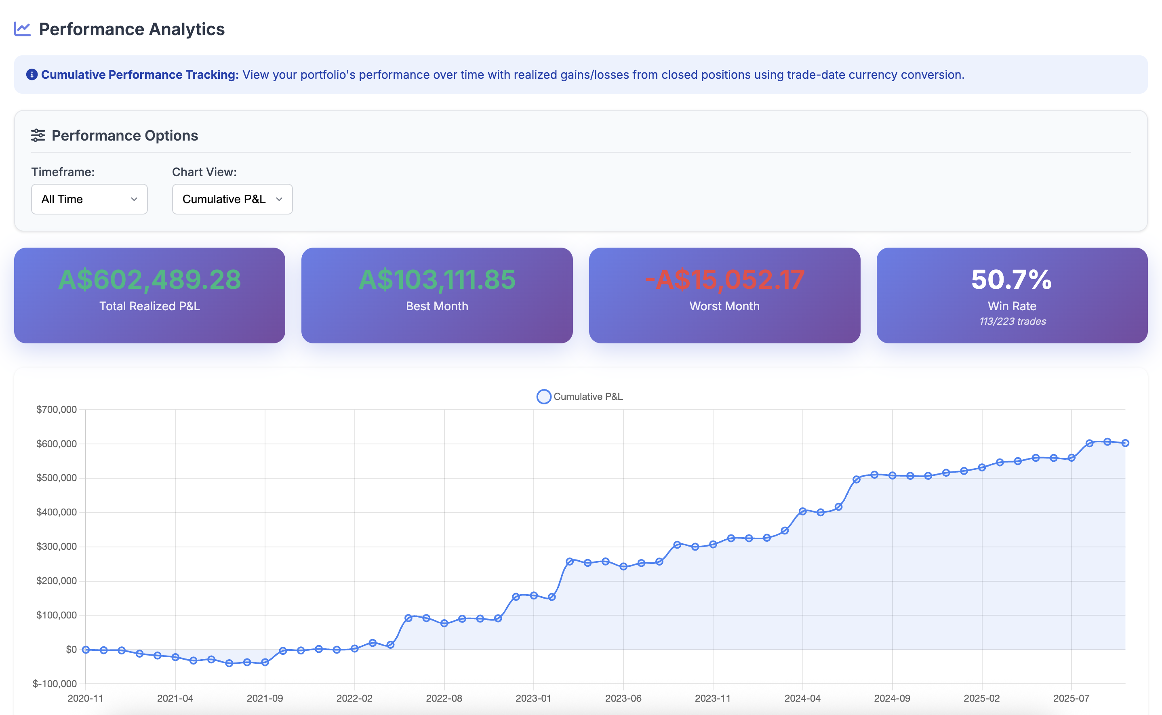The height and width of the screenshot is (715, 1162).
Task: Toggle the Win Rate card highlight
Action: [1012, 296]
